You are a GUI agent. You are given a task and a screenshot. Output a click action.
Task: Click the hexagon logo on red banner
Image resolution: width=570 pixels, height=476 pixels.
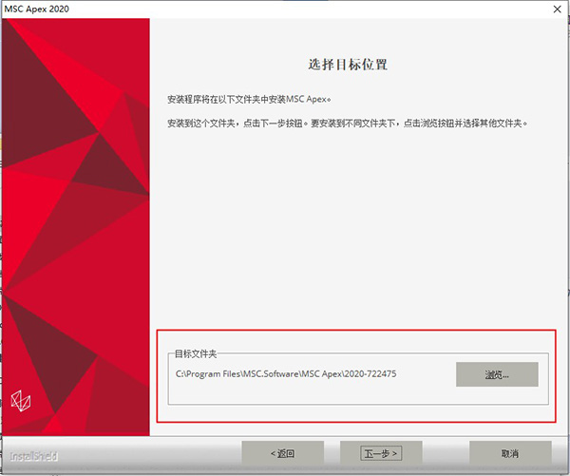click(20, 401)
